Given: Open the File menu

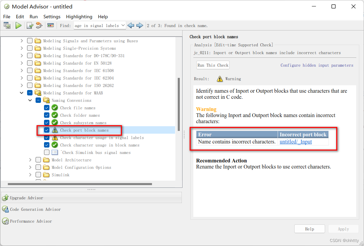Looking at the screenshot, I should click(x=7, y=17).
